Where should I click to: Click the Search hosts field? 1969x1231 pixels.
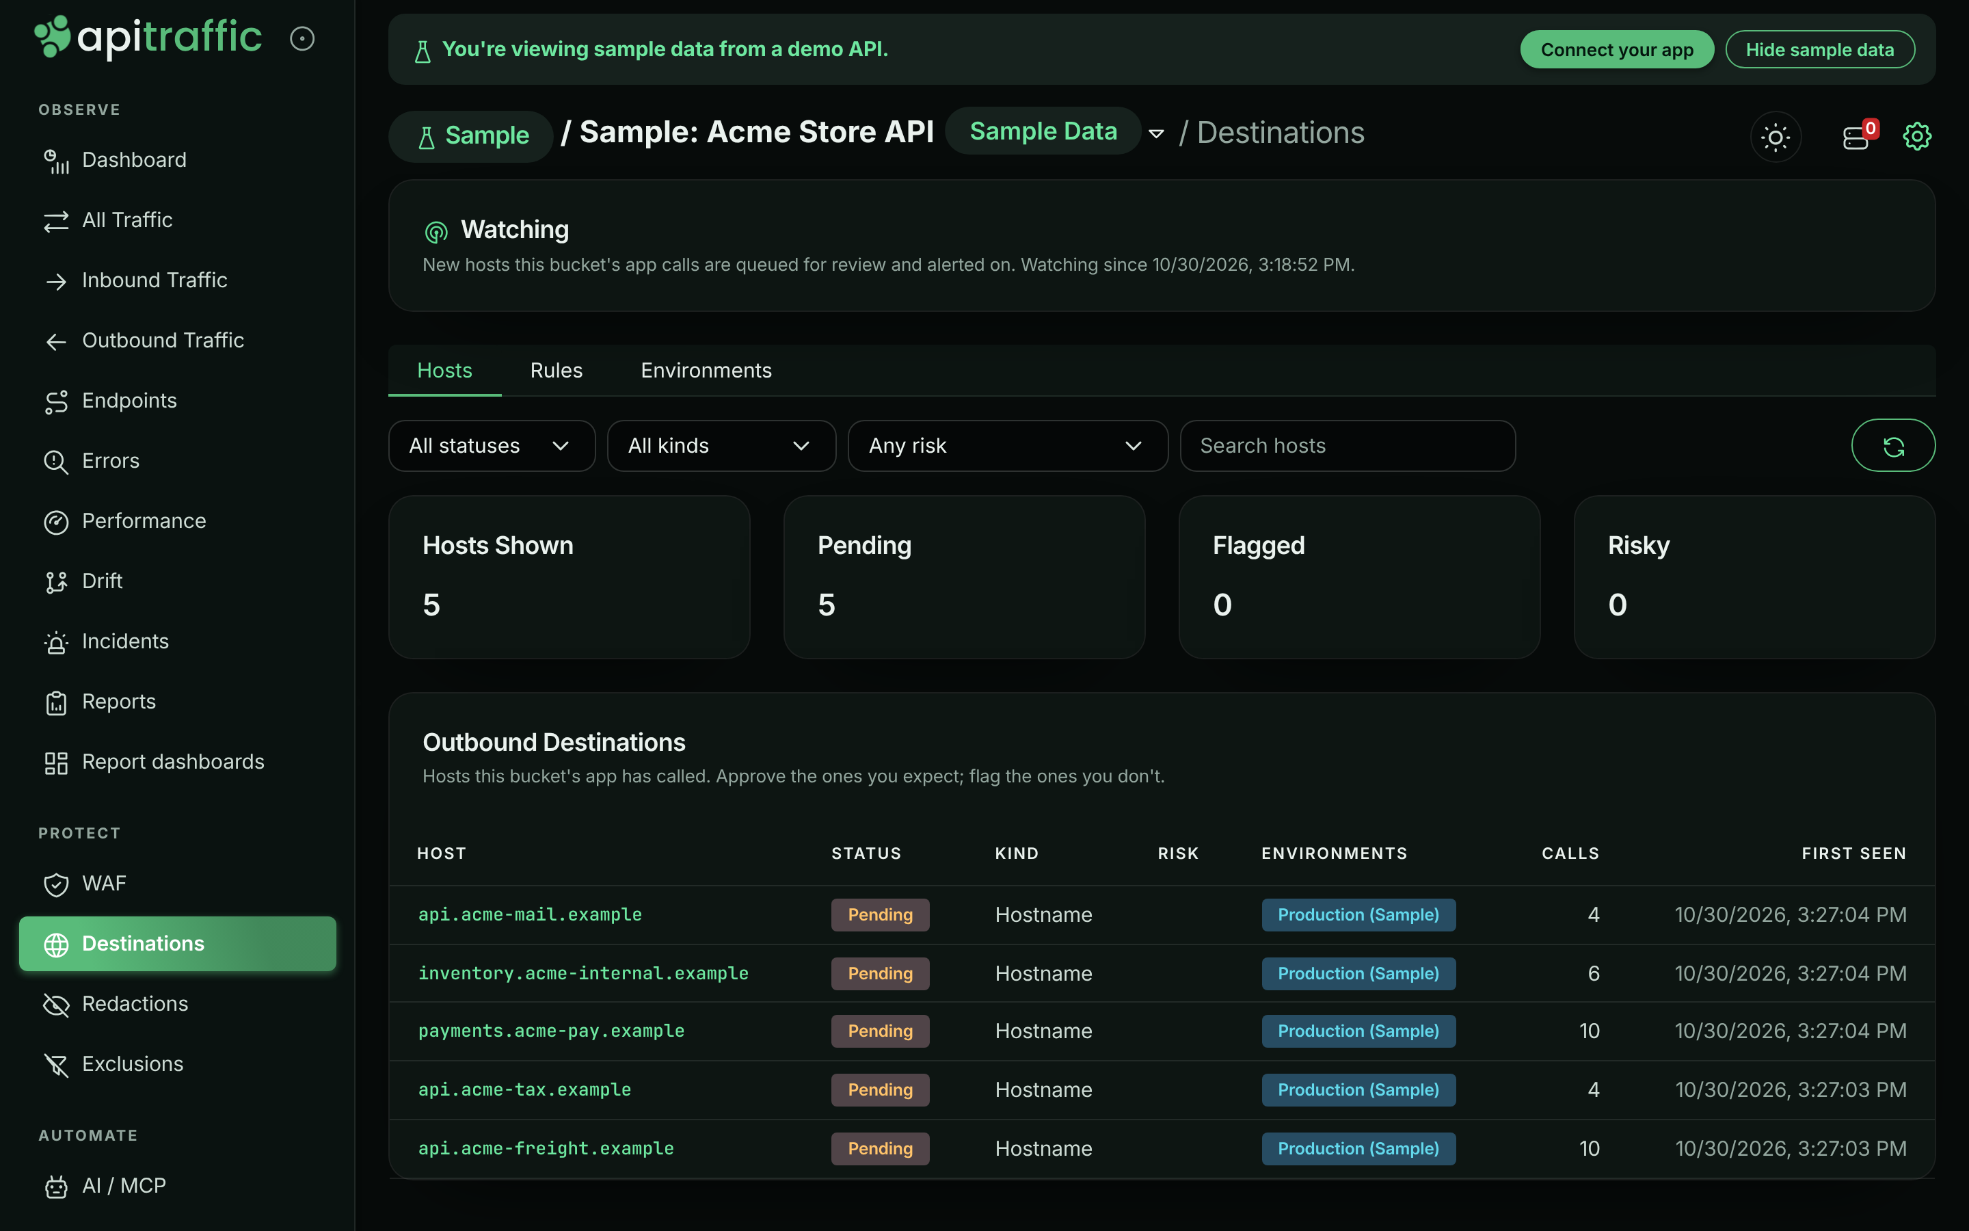(1348, 445)
